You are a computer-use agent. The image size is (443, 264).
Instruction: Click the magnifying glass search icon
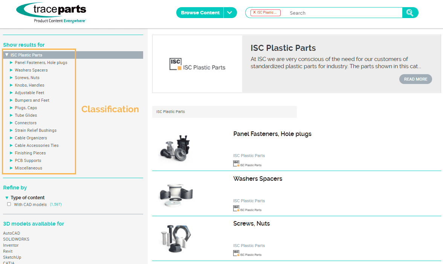[410, 13]
